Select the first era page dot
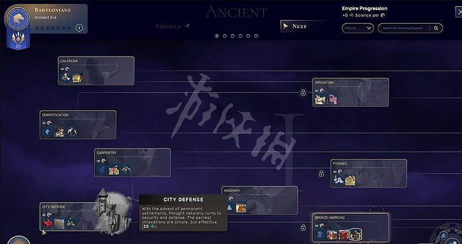This screenshot has height=244, width=462. (217, 36)
